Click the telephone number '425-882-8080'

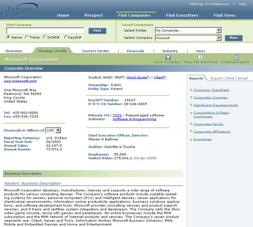pos(25,113)
